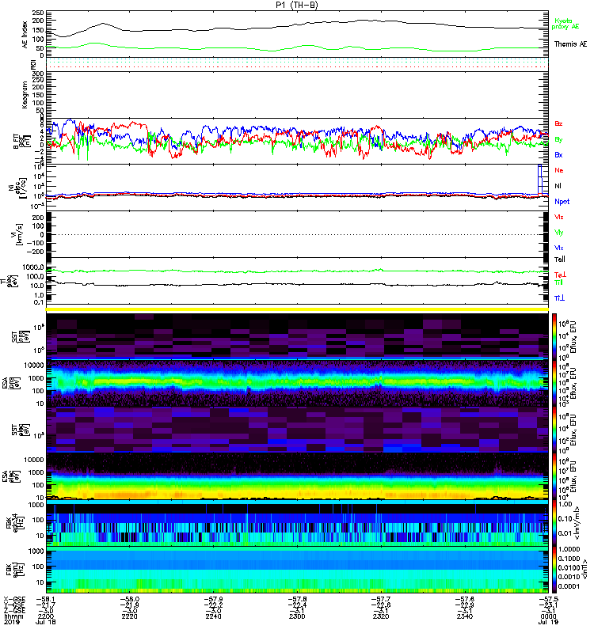Click the <|mV/m|> units label

577,523
